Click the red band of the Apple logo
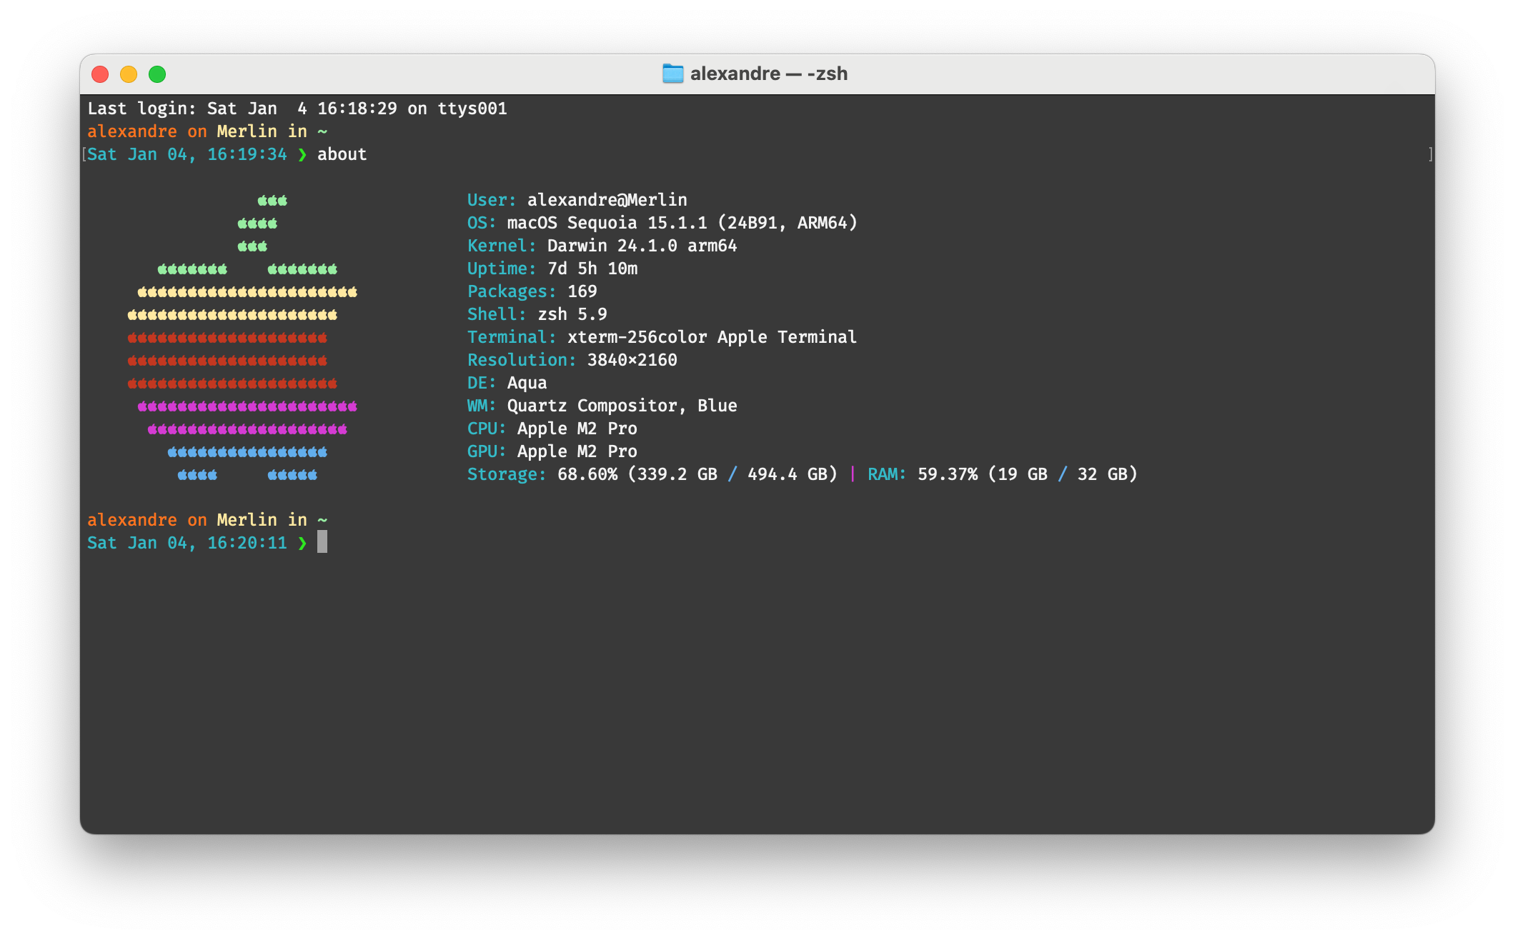 227,361
